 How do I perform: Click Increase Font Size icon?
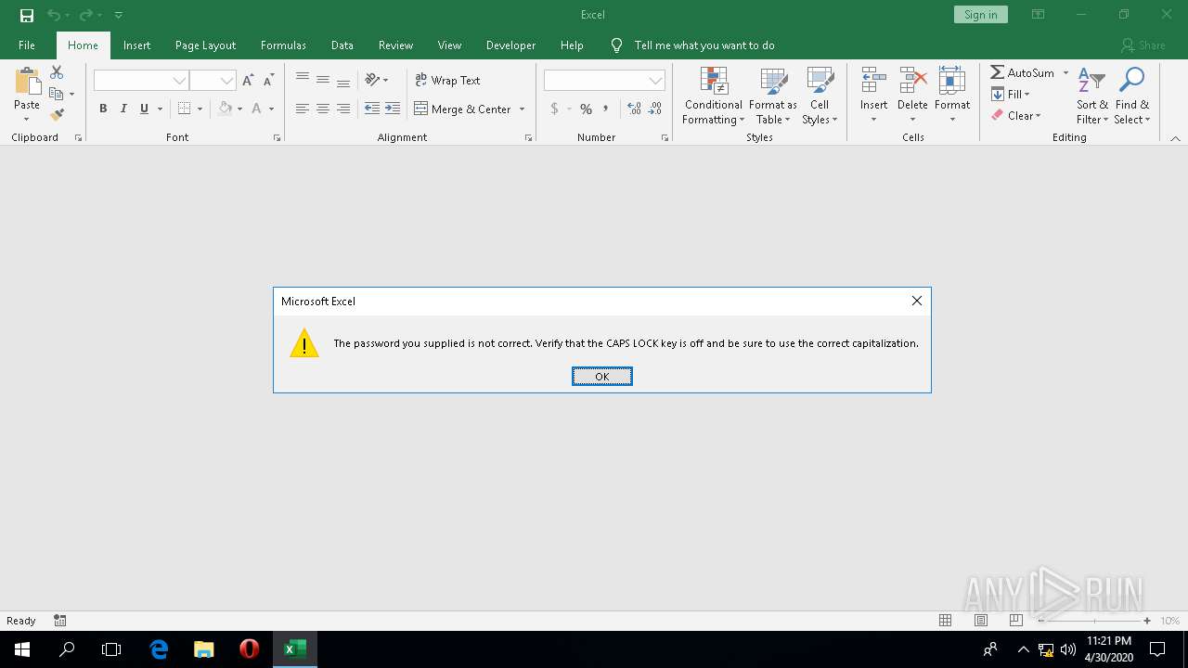click(248, 81)
